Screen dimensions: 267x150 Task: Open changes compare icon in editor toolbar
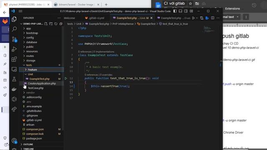click(202, 18)
